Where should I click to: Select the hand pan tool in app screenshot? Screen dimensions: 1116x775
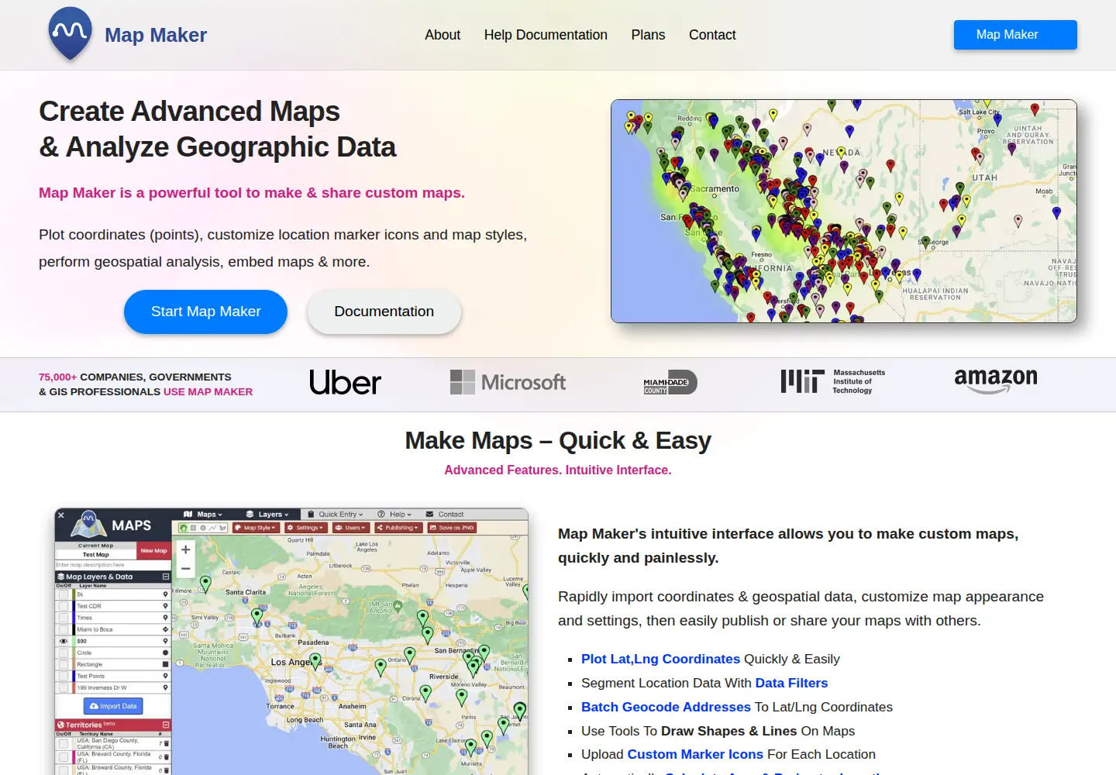click(x=184, y=528)
